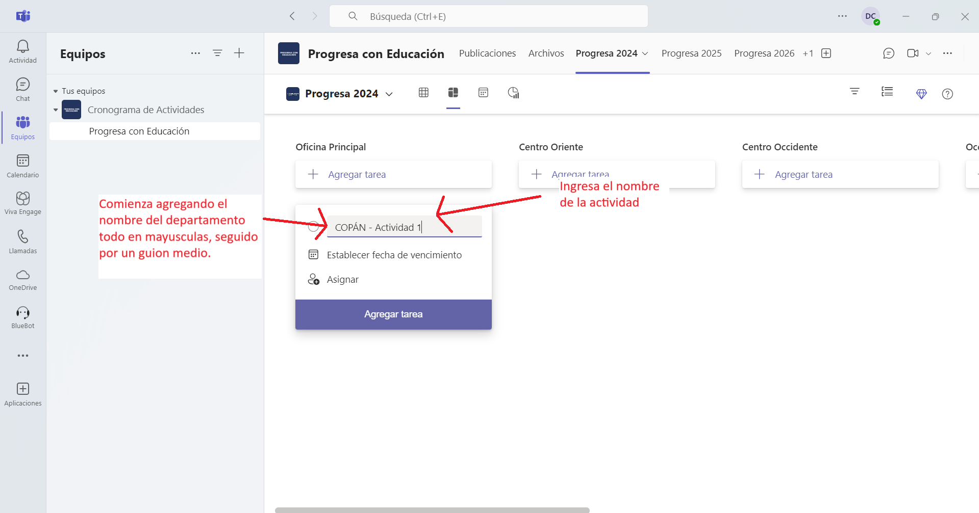Switch to schedule calendar view
The image size is (979, 513).
483,93
